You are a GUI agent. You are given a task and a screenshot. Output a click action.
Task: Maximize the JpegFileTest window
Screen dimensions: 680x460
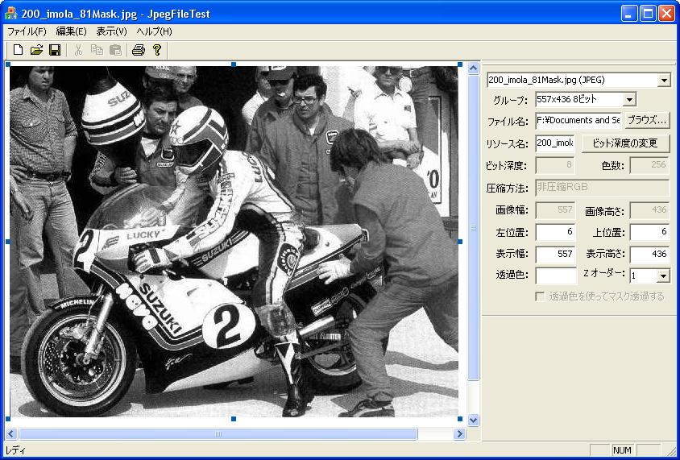[x=648, y=14]
